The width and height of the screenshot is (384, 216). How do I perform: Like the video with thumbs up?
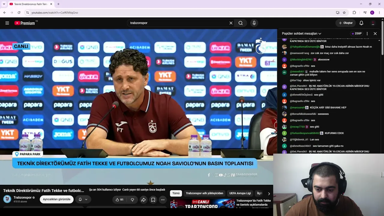click(x=120, y=199)
